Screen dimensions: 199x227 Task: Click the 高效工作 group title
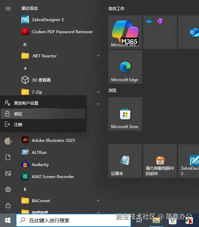(x=116, y=8)
